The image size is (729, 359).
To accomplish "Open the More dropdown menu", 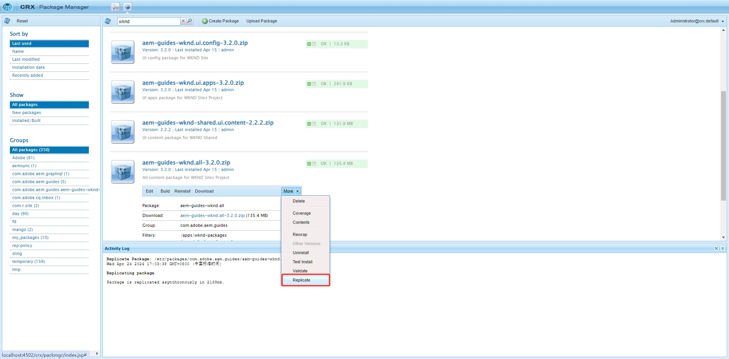I will [291, 191].
